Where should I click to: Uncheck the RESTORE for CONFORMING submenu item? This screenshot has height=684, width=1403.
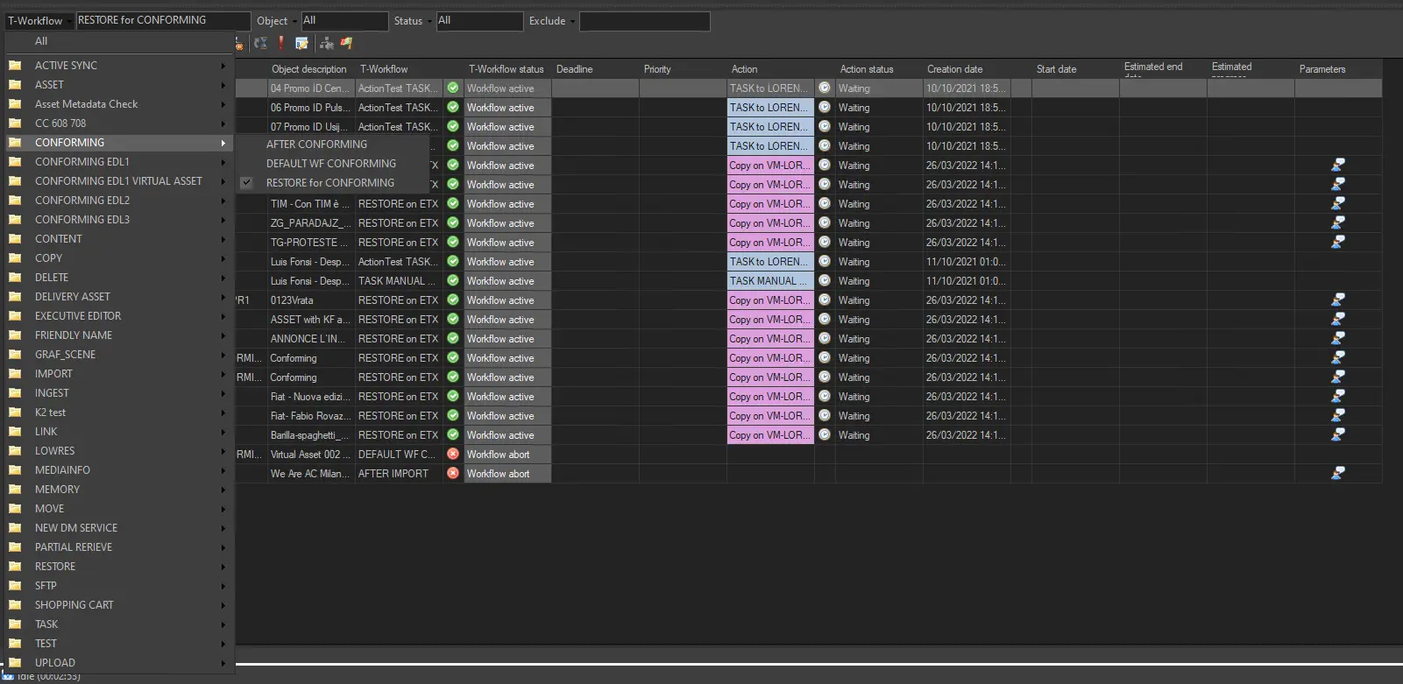(x=329, y=183)
